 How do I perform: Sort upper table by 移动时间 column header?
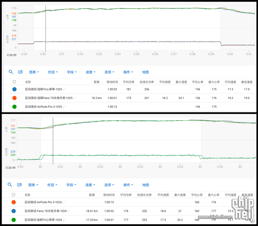point(112,82)
